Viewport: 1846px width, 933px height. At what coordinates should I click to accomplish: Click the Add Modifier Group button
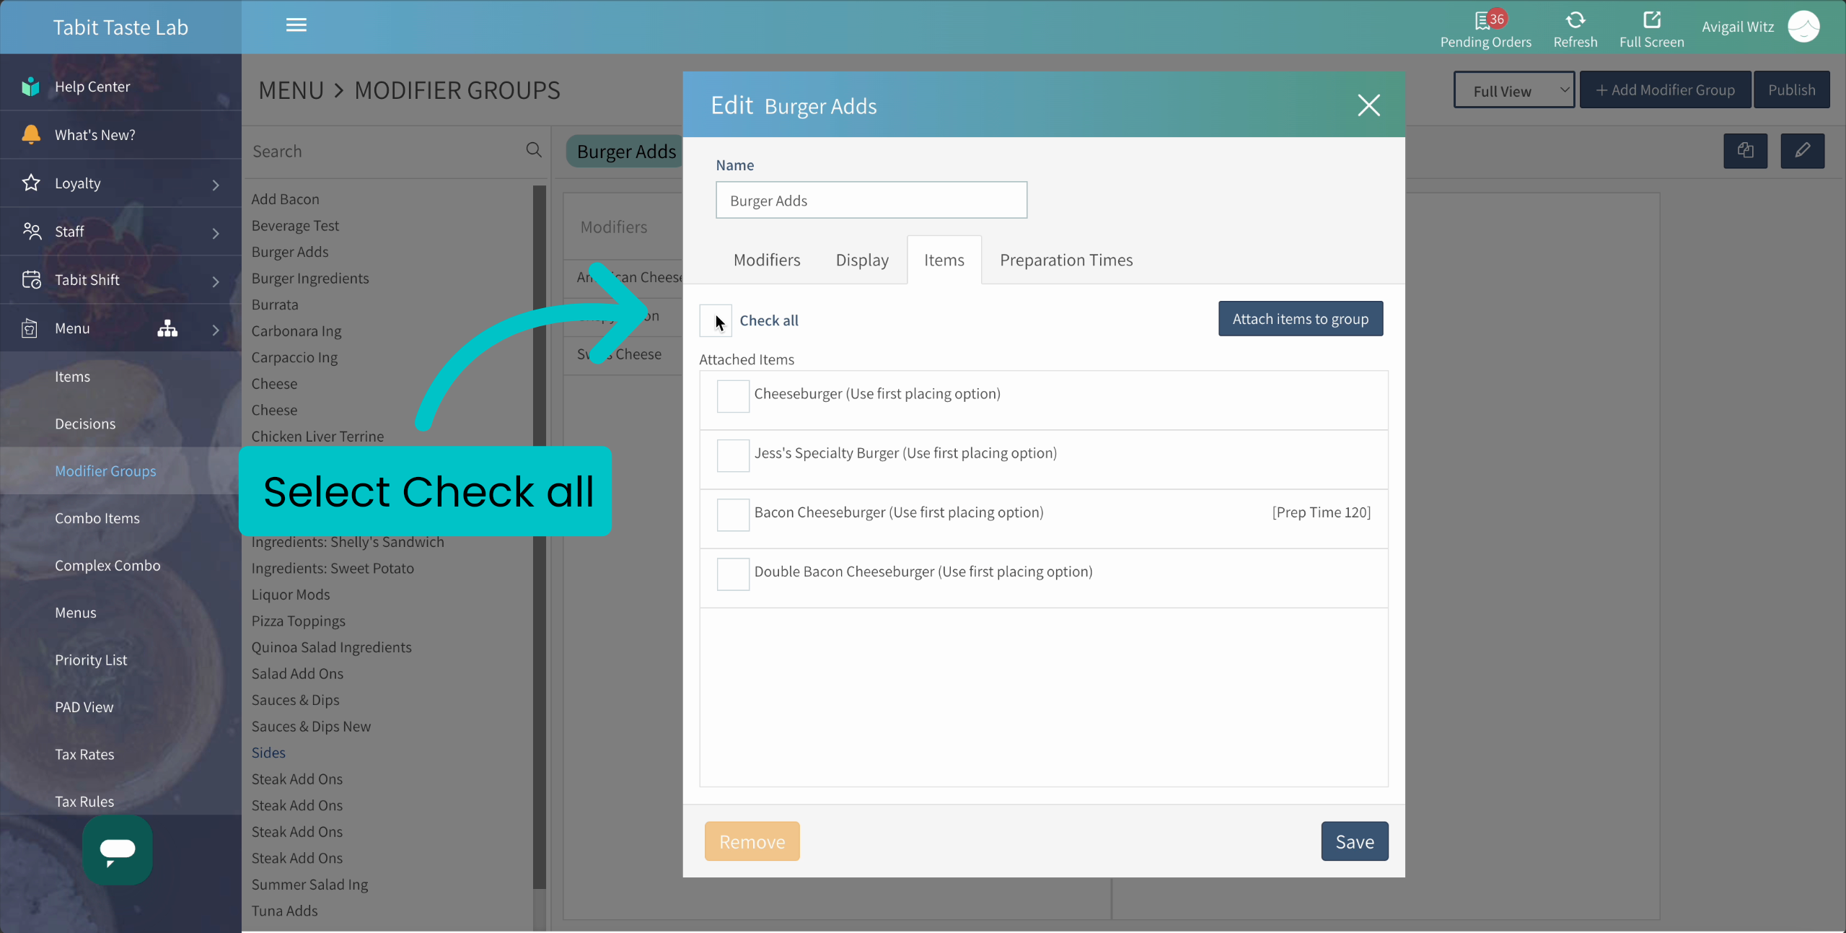(x=1665, y=89)
